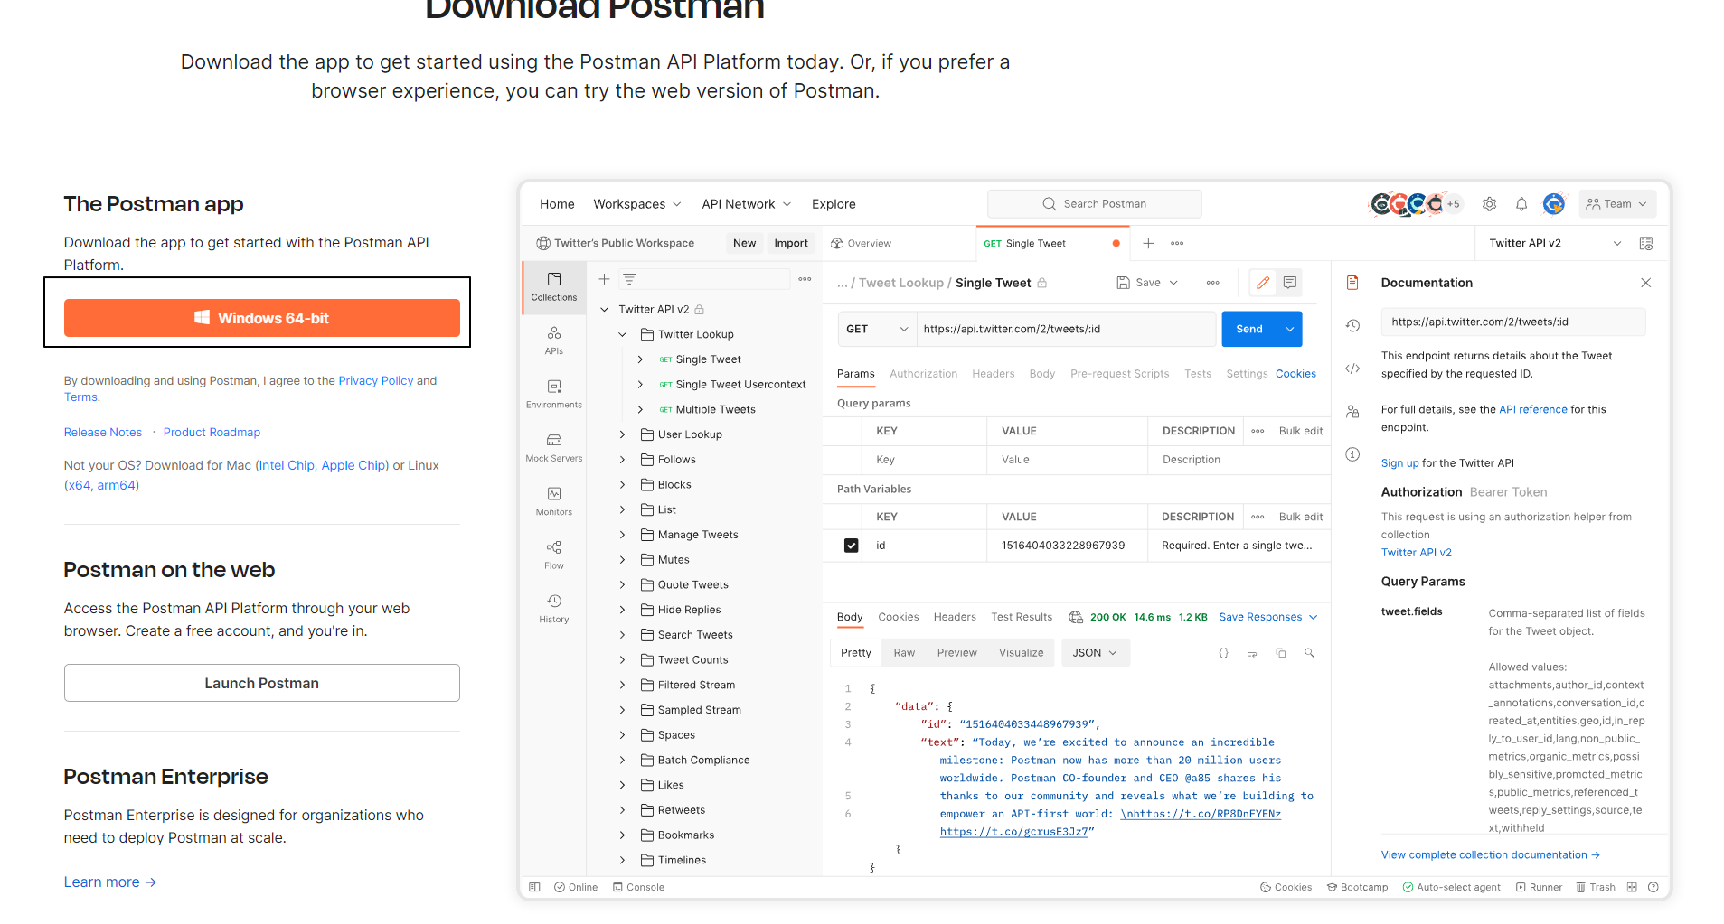Click the notifications bell icon
Screen dimensions: 1724x924
tap(1521, 204)
